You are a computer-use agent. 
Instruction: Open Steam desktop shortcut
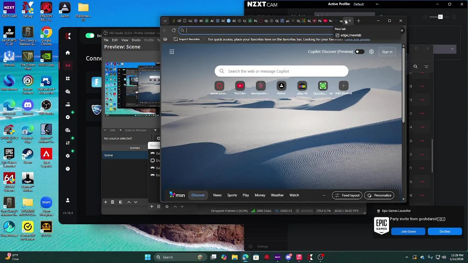coord(27,157)
